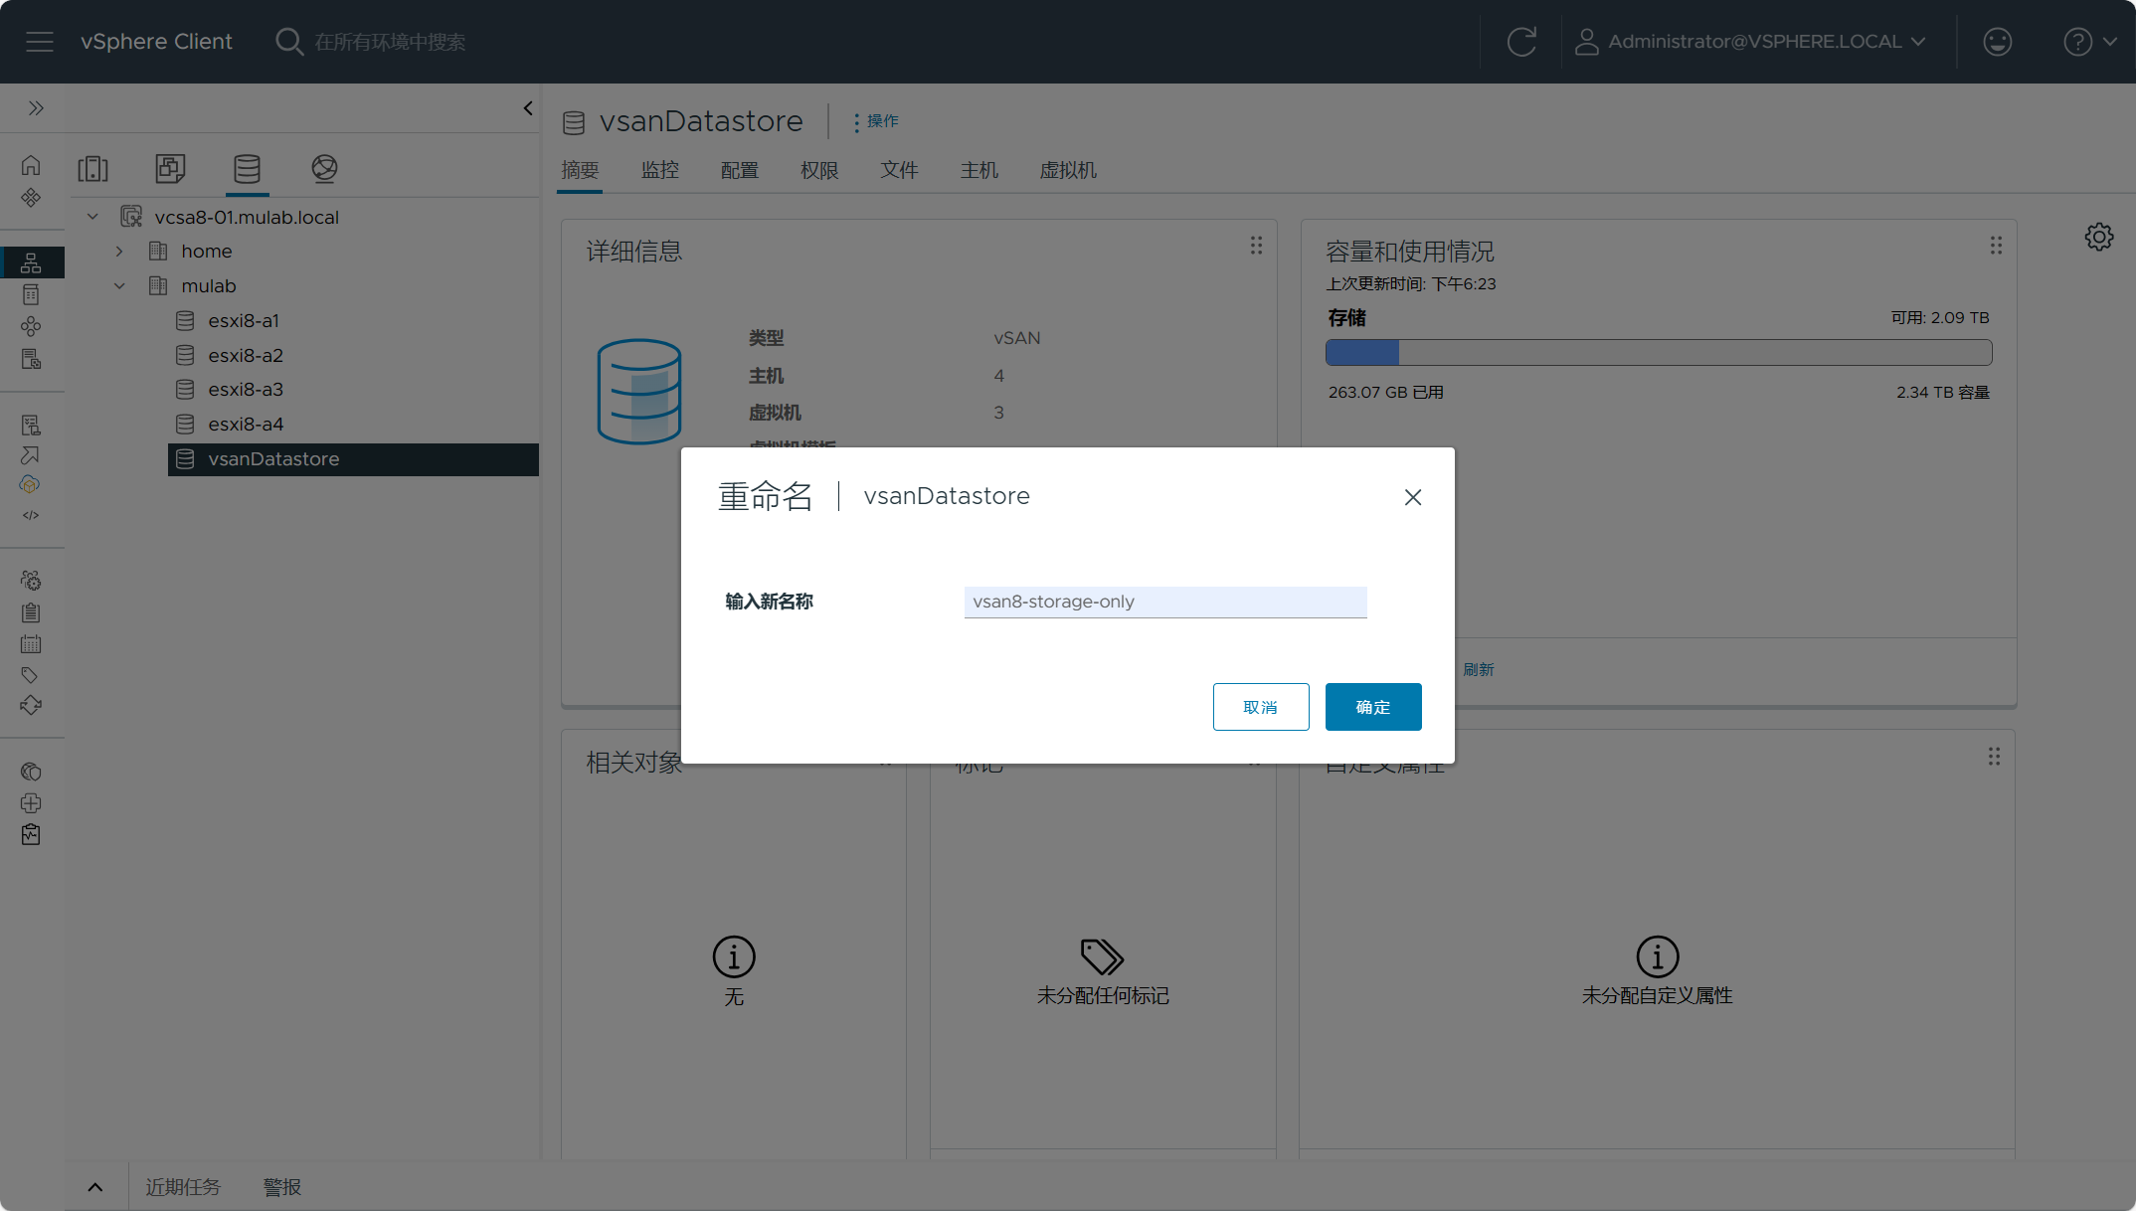
Task: Select esxi8-a3 datastore
Action: pyautogui.click(x=246, y=389)
